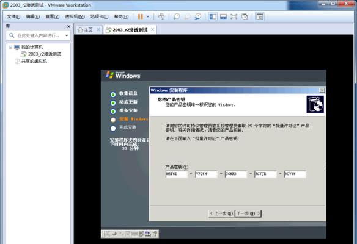This screenshot has width=357, height=244.
Task: Open the 选项卡(T) menu
Action: (99, 16)
